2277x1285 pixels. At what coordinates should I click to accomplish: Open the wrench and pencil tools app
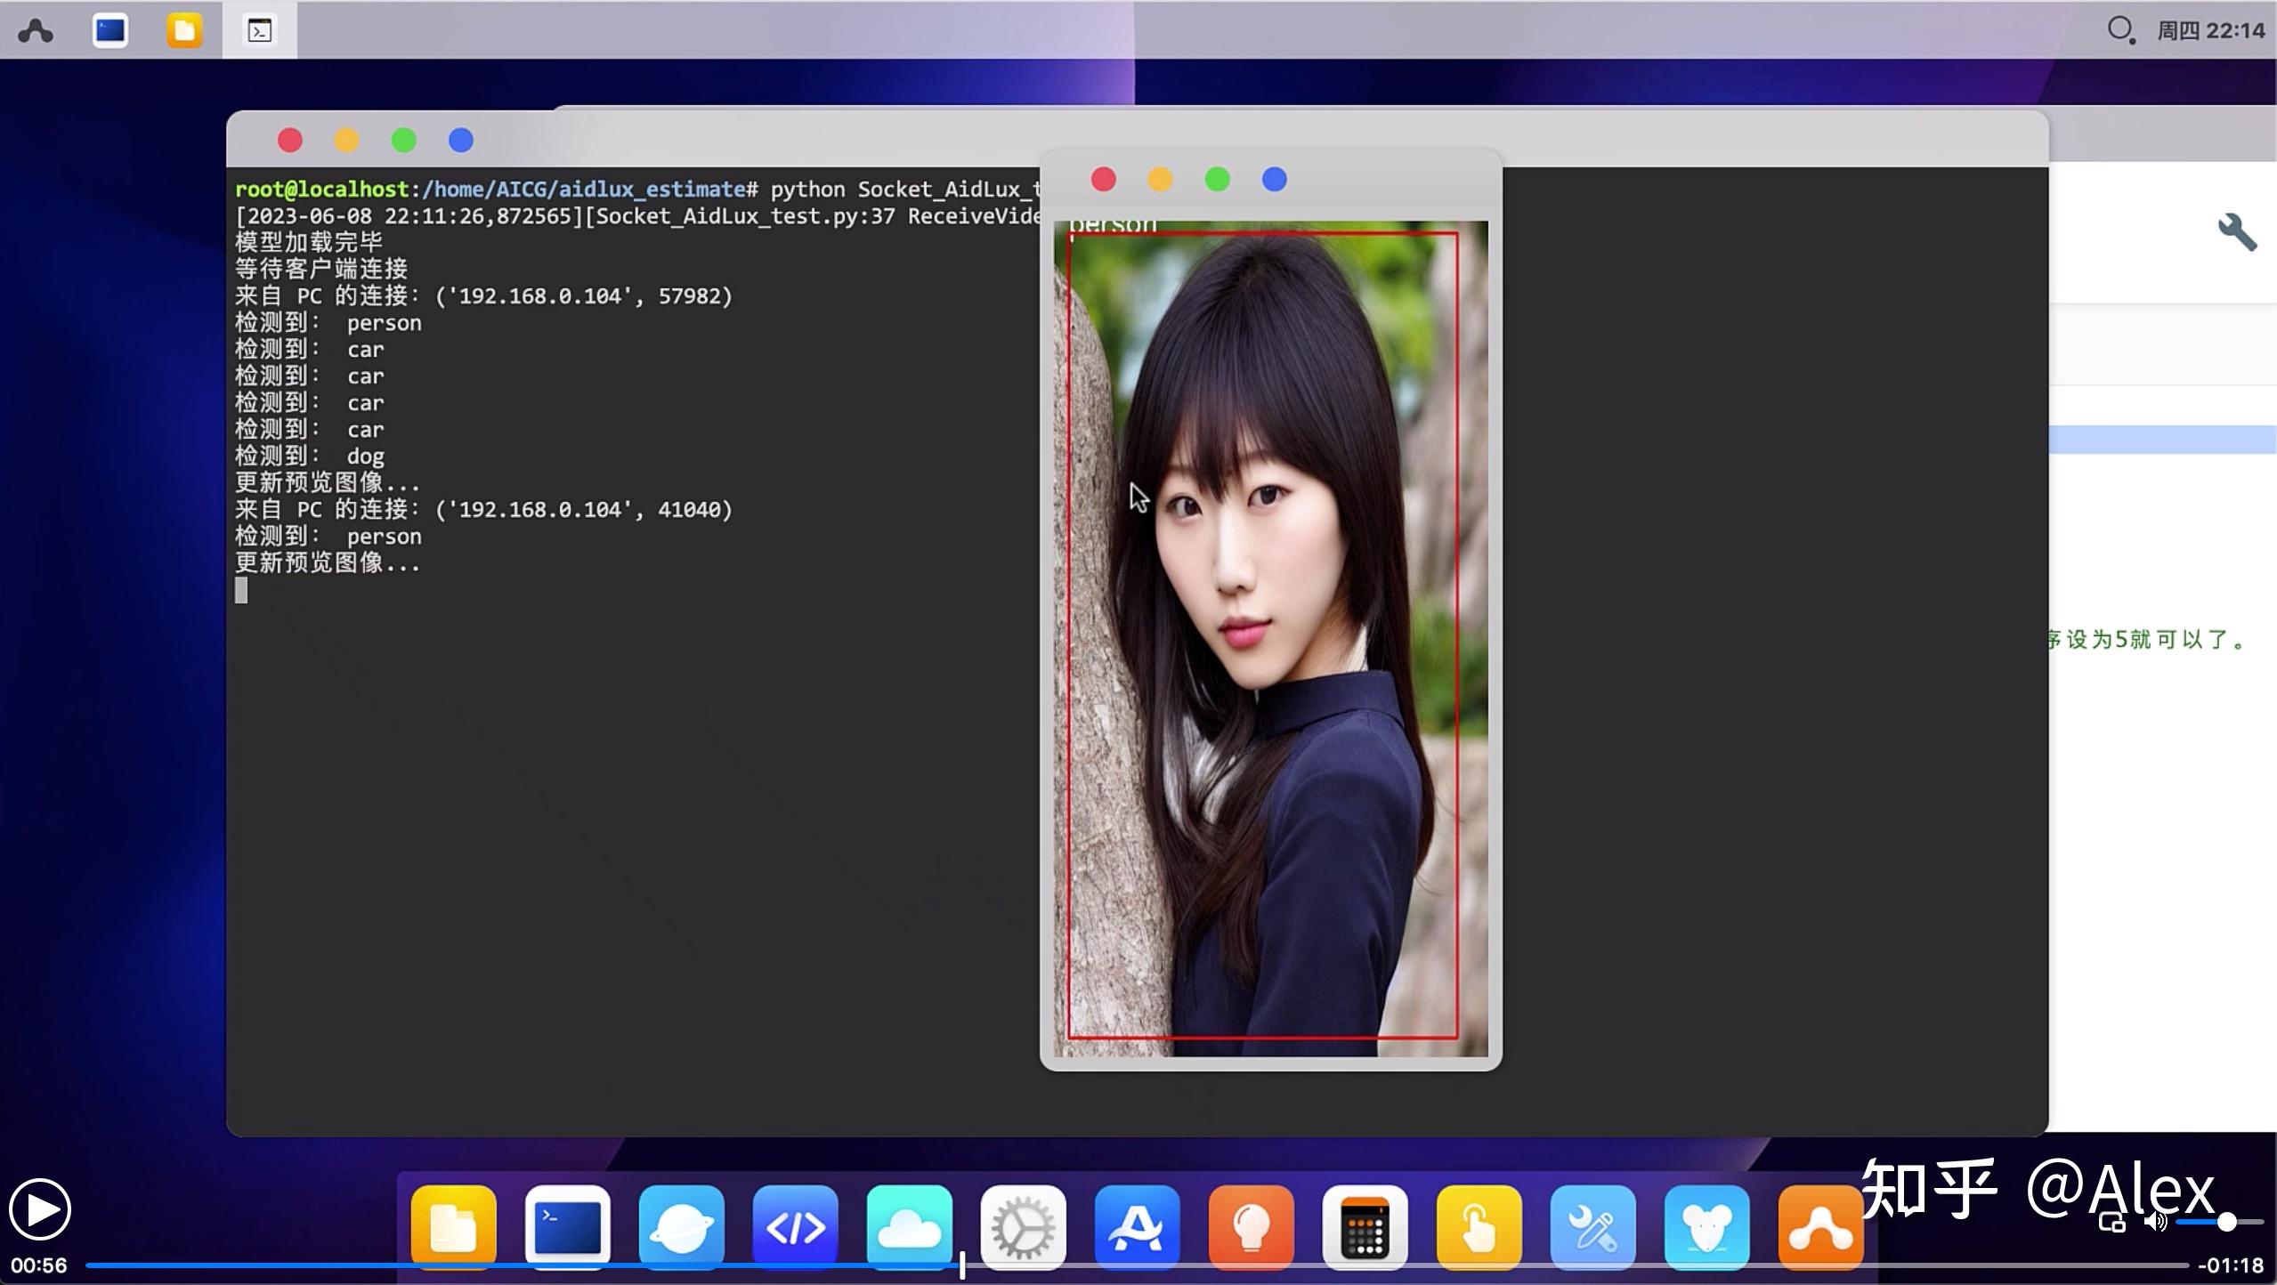[1592, 1226]
